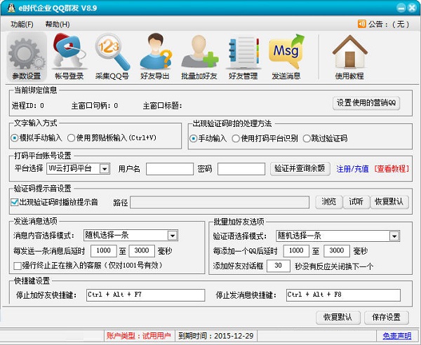This screenshot has width=421, height=345.
Task: Expand 消息内容选择模式 dropdown
Action: pos(173,236)
